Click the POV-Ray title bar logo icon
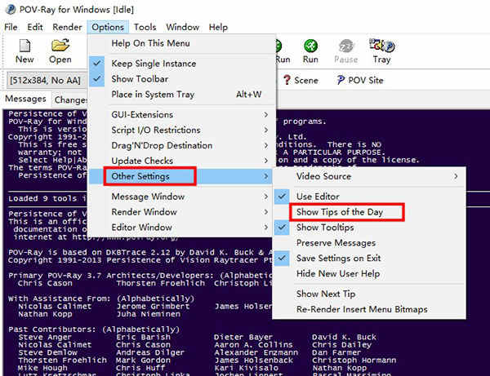The width and height of the screenshot is (490, 376). (x=11, y=9)
